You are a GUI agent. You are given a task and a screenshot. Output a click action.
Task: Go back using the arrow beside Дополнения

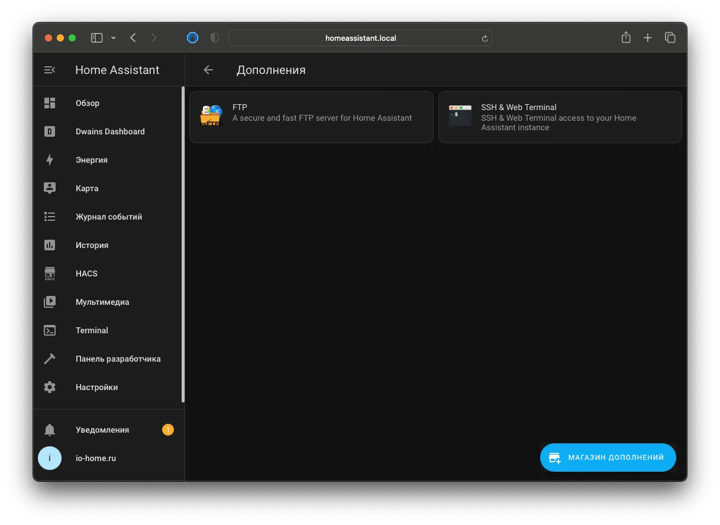click(208, 70)
